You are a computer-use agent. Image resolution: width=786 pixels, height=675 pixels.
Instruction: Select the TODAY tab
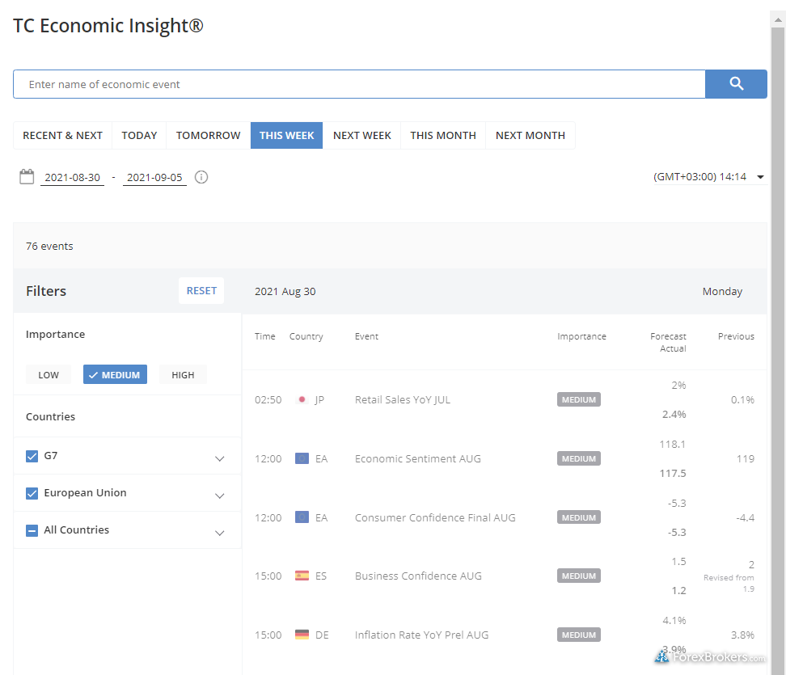(x=139, y=136)
